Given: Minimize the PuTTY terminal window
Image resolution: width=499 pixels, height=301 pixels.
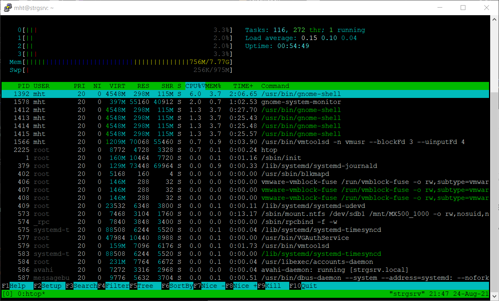Looking at the screenshot, I should pos(440,8).
